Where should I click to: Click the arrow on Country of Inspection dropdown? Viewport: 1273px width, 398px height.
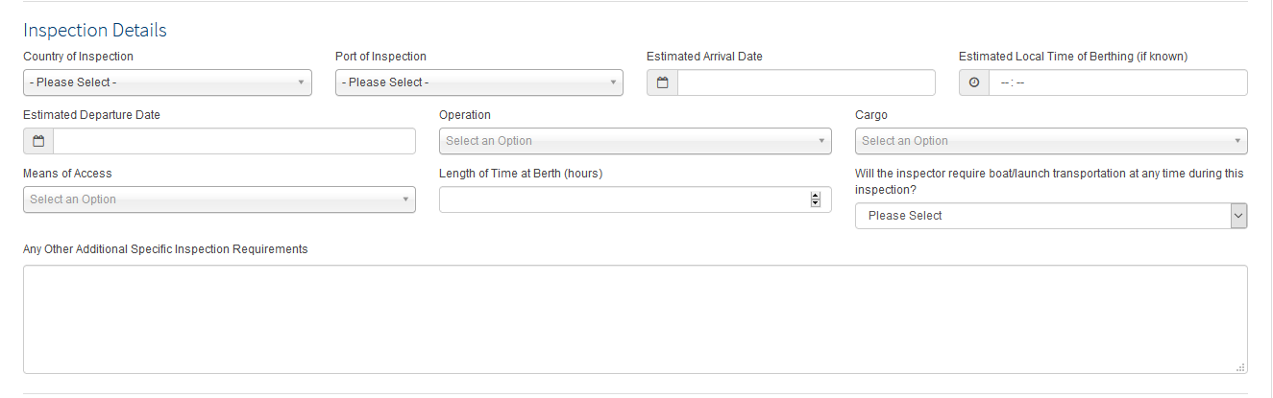tap(302, 82)
